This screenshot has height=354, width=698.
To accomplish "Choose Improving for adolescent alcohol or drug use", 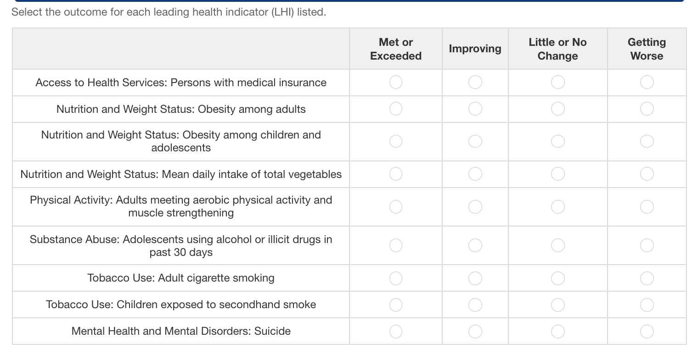I will point(475,245).
